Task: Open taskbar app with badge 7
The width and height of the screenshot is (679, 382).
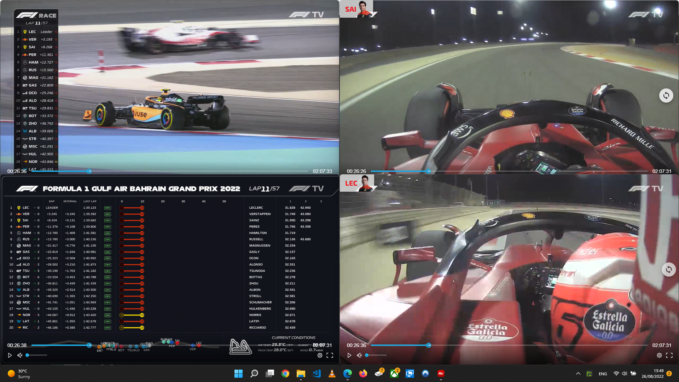Action: [379, 373]
